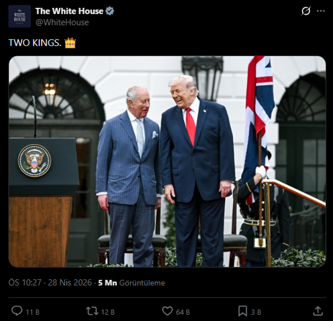Click the 3 B bookmarks count

[x=256, y=312]
